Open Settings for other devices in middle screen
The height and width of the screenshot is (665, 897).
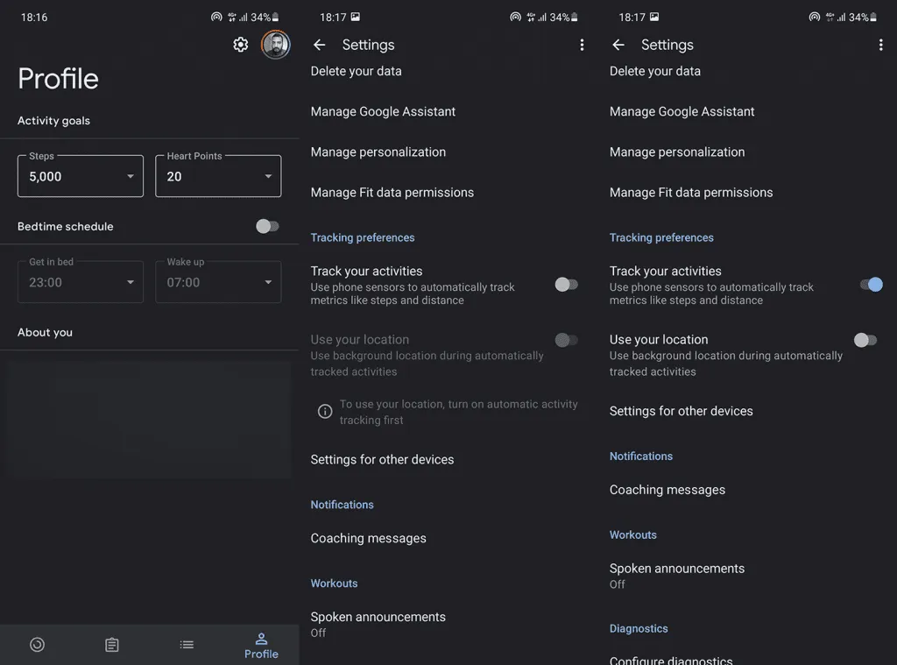(x=382, y=460)
